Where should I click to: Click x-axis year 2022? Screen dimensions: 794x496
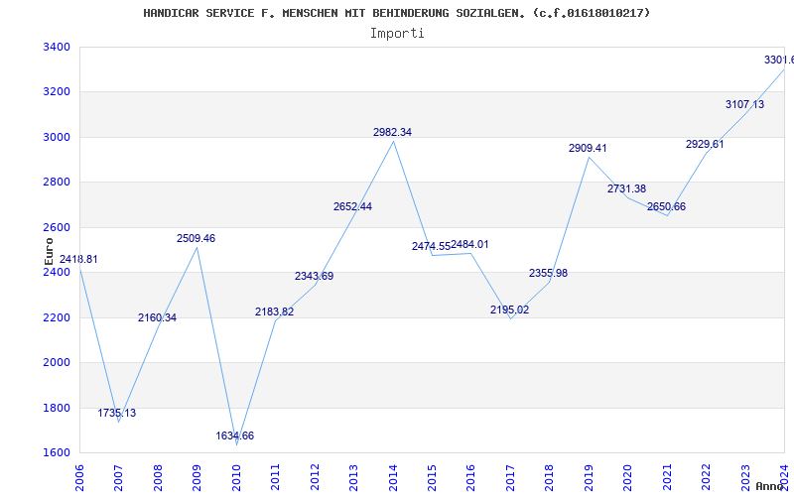(706, 477)
